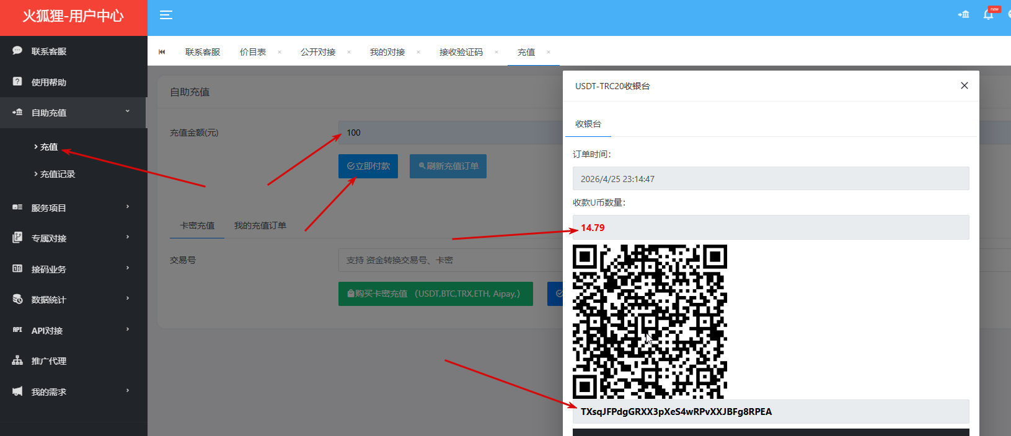Screen dimensions: 1011x436
Task: Open 充值 in the sidebar submenu
Action: click(x=49, y=147)
